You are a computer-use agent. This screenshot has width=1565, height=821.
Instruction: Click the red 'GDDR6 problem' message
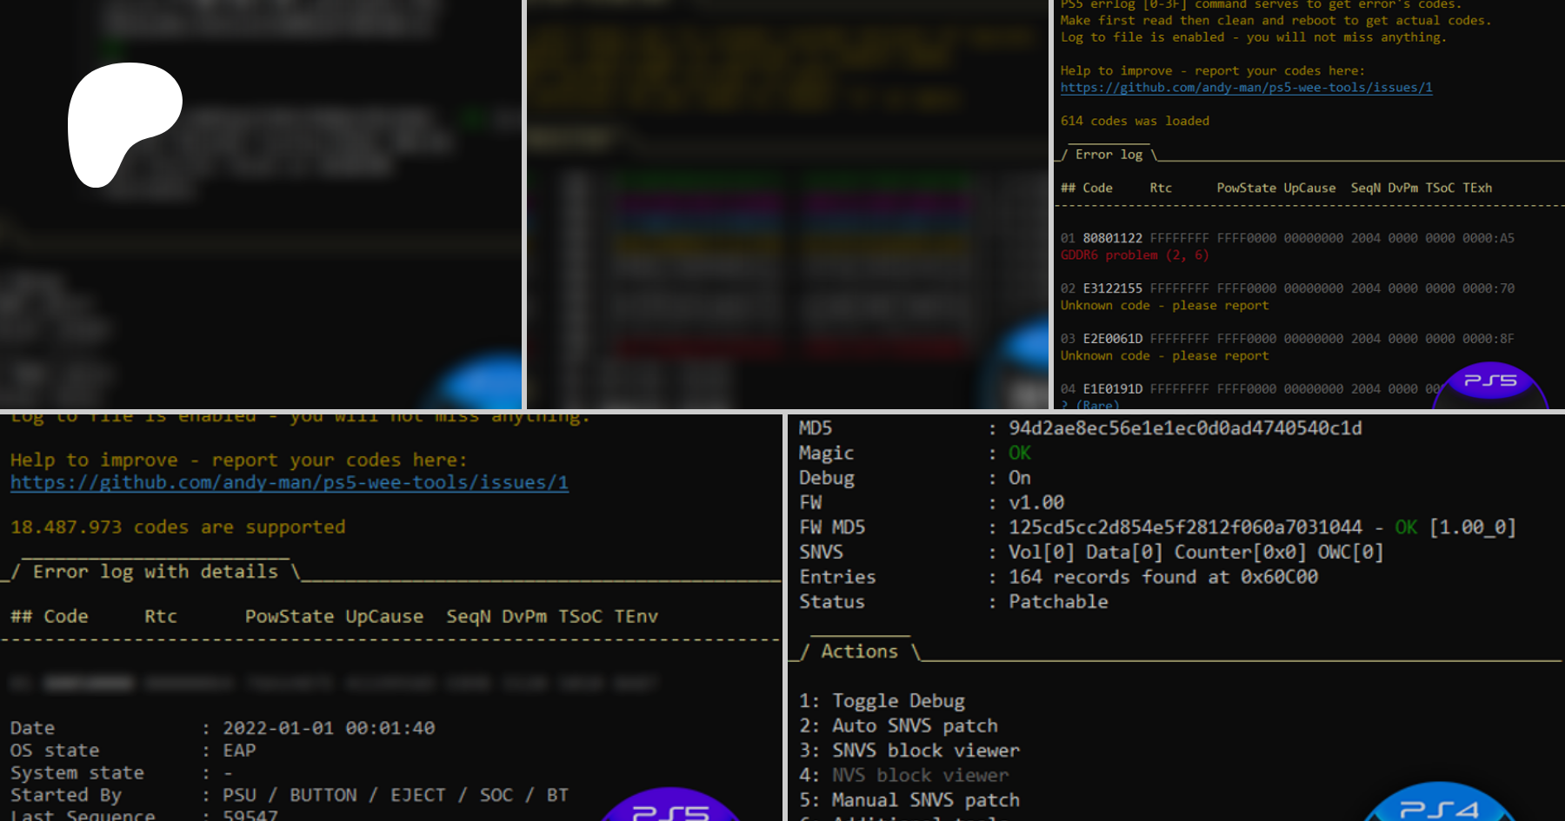[x=1134, y=255]
